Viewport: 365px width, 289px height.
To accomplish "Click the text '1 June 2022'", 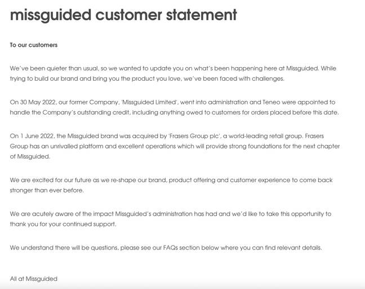I will pos(37,136).
